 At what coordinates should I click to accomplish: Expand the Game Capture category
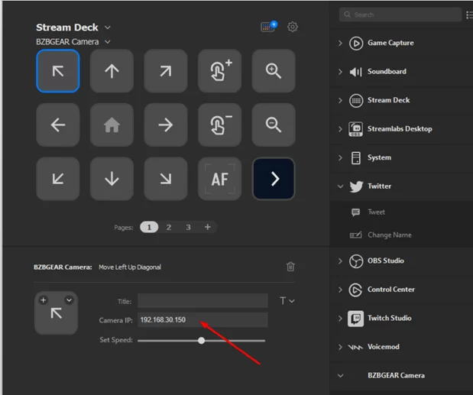tap(340, 43)
